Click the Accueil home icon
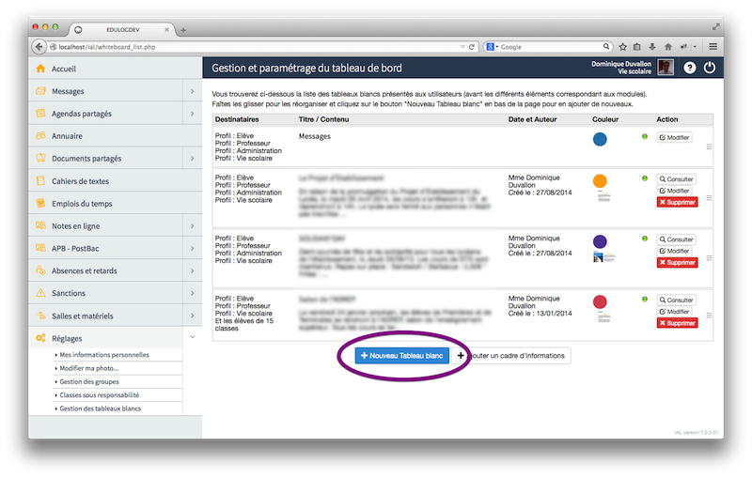Image resolution: width=752 pixels, height=478 pixels. pyautogui.click(x=40, y=69)
